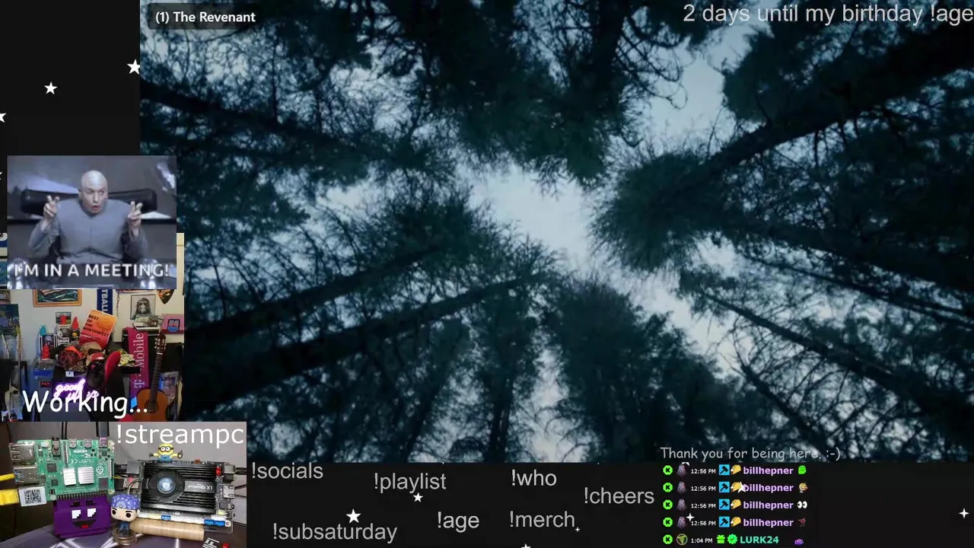Select the "!socials" command label
974x548 pixels.
[x=287, y=471]
